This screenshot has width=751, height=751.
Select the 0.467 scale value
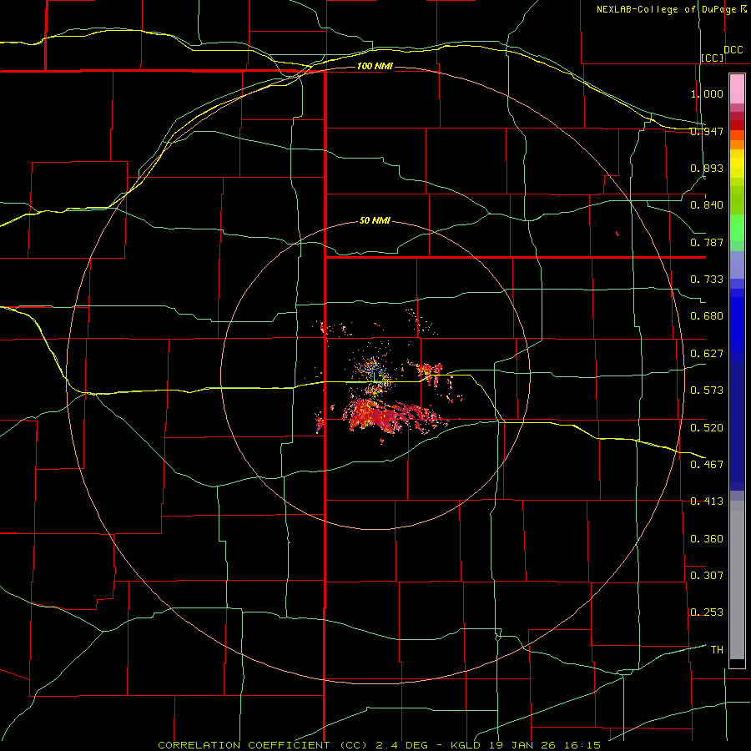click(707, 464)
